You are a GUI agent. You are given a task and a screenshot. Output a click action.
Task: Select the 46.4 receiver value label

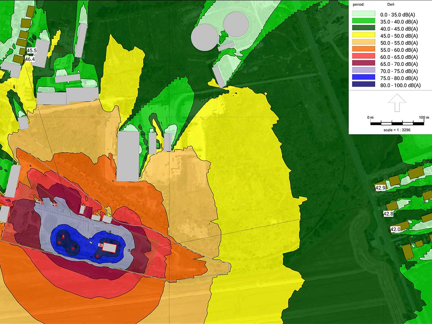coord(30,59)
